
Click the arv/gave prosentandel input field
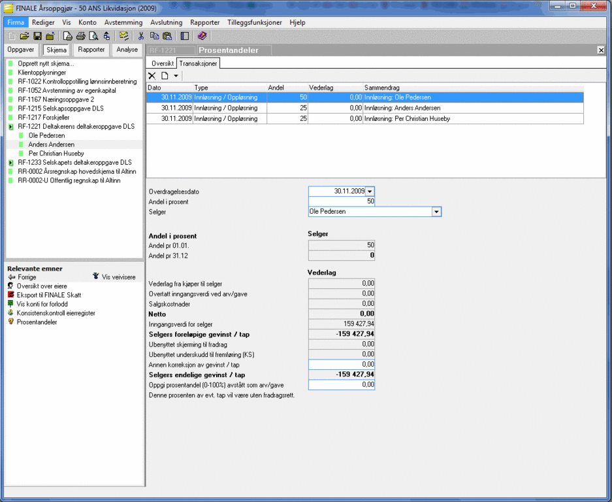pyautogui.click(x=342, y=385)
